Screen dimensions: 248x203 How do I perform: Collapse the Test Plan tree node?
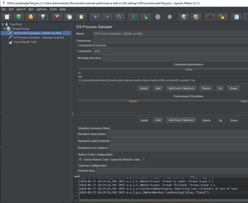3,24
